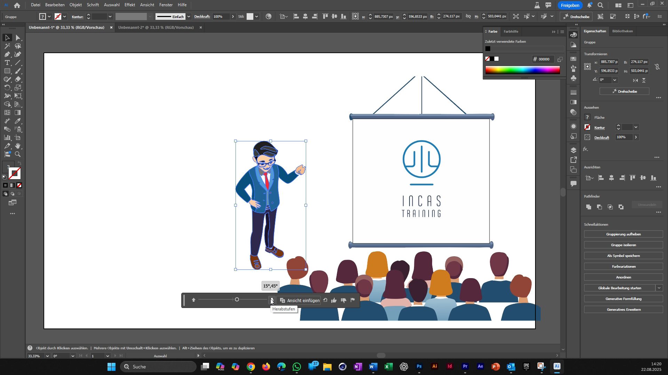This screenshot has width=668, height=375.
Task: Click Gruppierung aufheben quick action
Action: point(623,234)
